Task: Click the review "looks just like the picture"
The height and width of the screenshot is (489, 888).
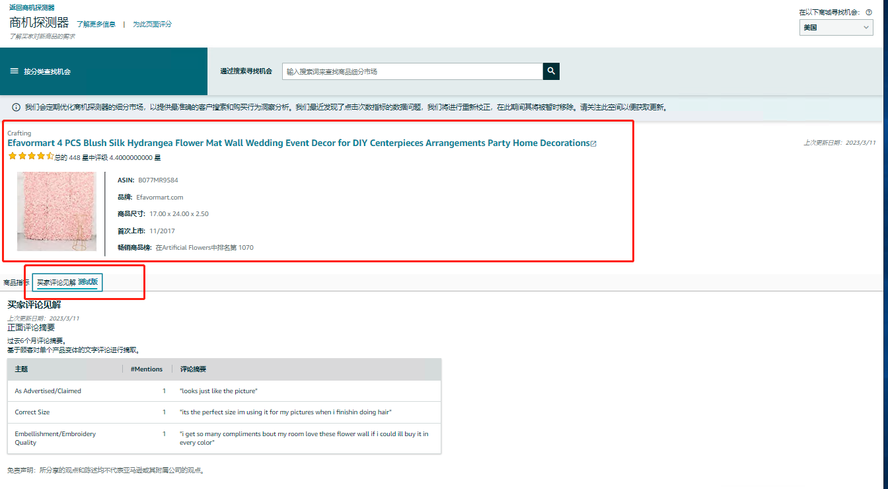Action: point(219,391)
